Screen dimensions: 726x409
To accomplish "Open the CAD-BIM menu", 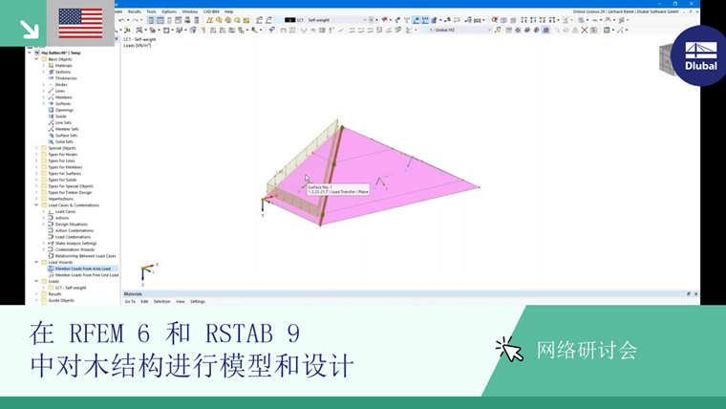I will point(211,11).
